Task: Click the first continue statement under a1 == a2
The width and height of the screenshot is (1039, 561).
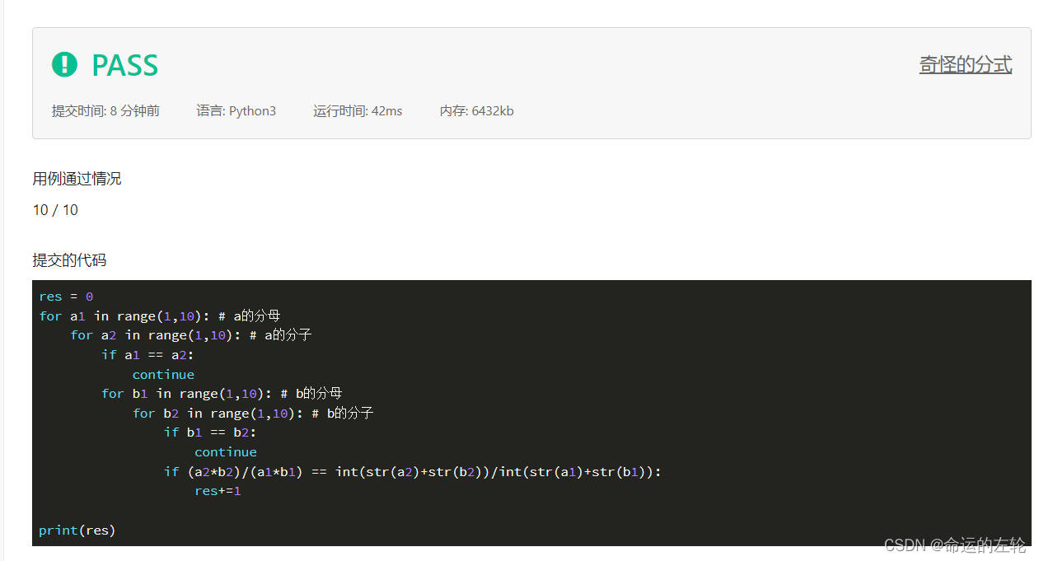Action: 163,374
